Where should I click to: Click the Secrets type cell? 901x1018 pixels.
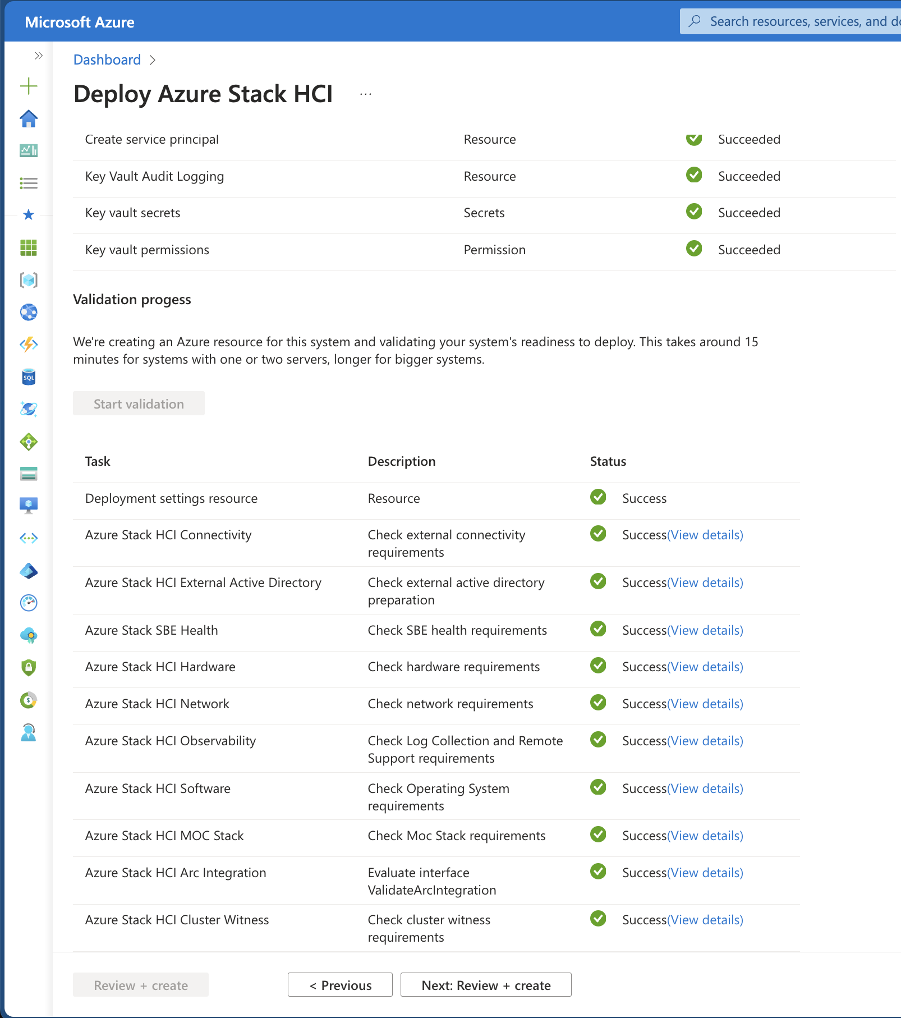point(484,213)
